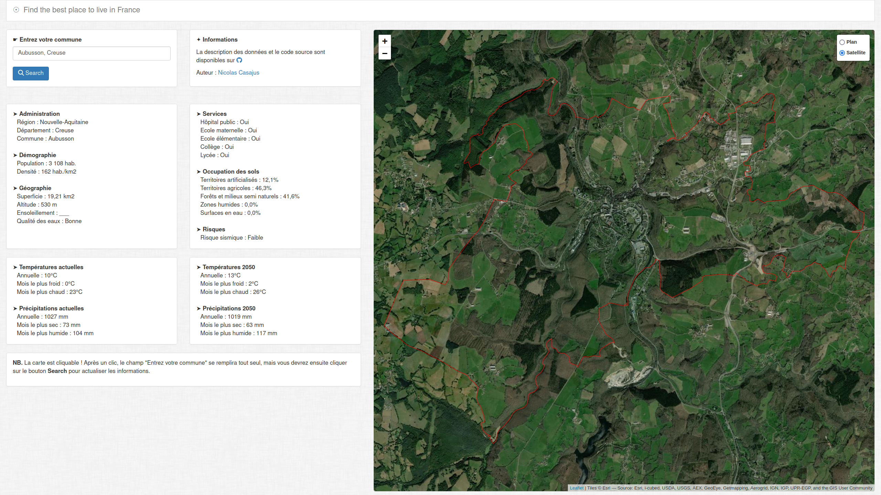Open the GitHub source code icon link
Screen dimensions: 881x495
[x=239, y=60]
